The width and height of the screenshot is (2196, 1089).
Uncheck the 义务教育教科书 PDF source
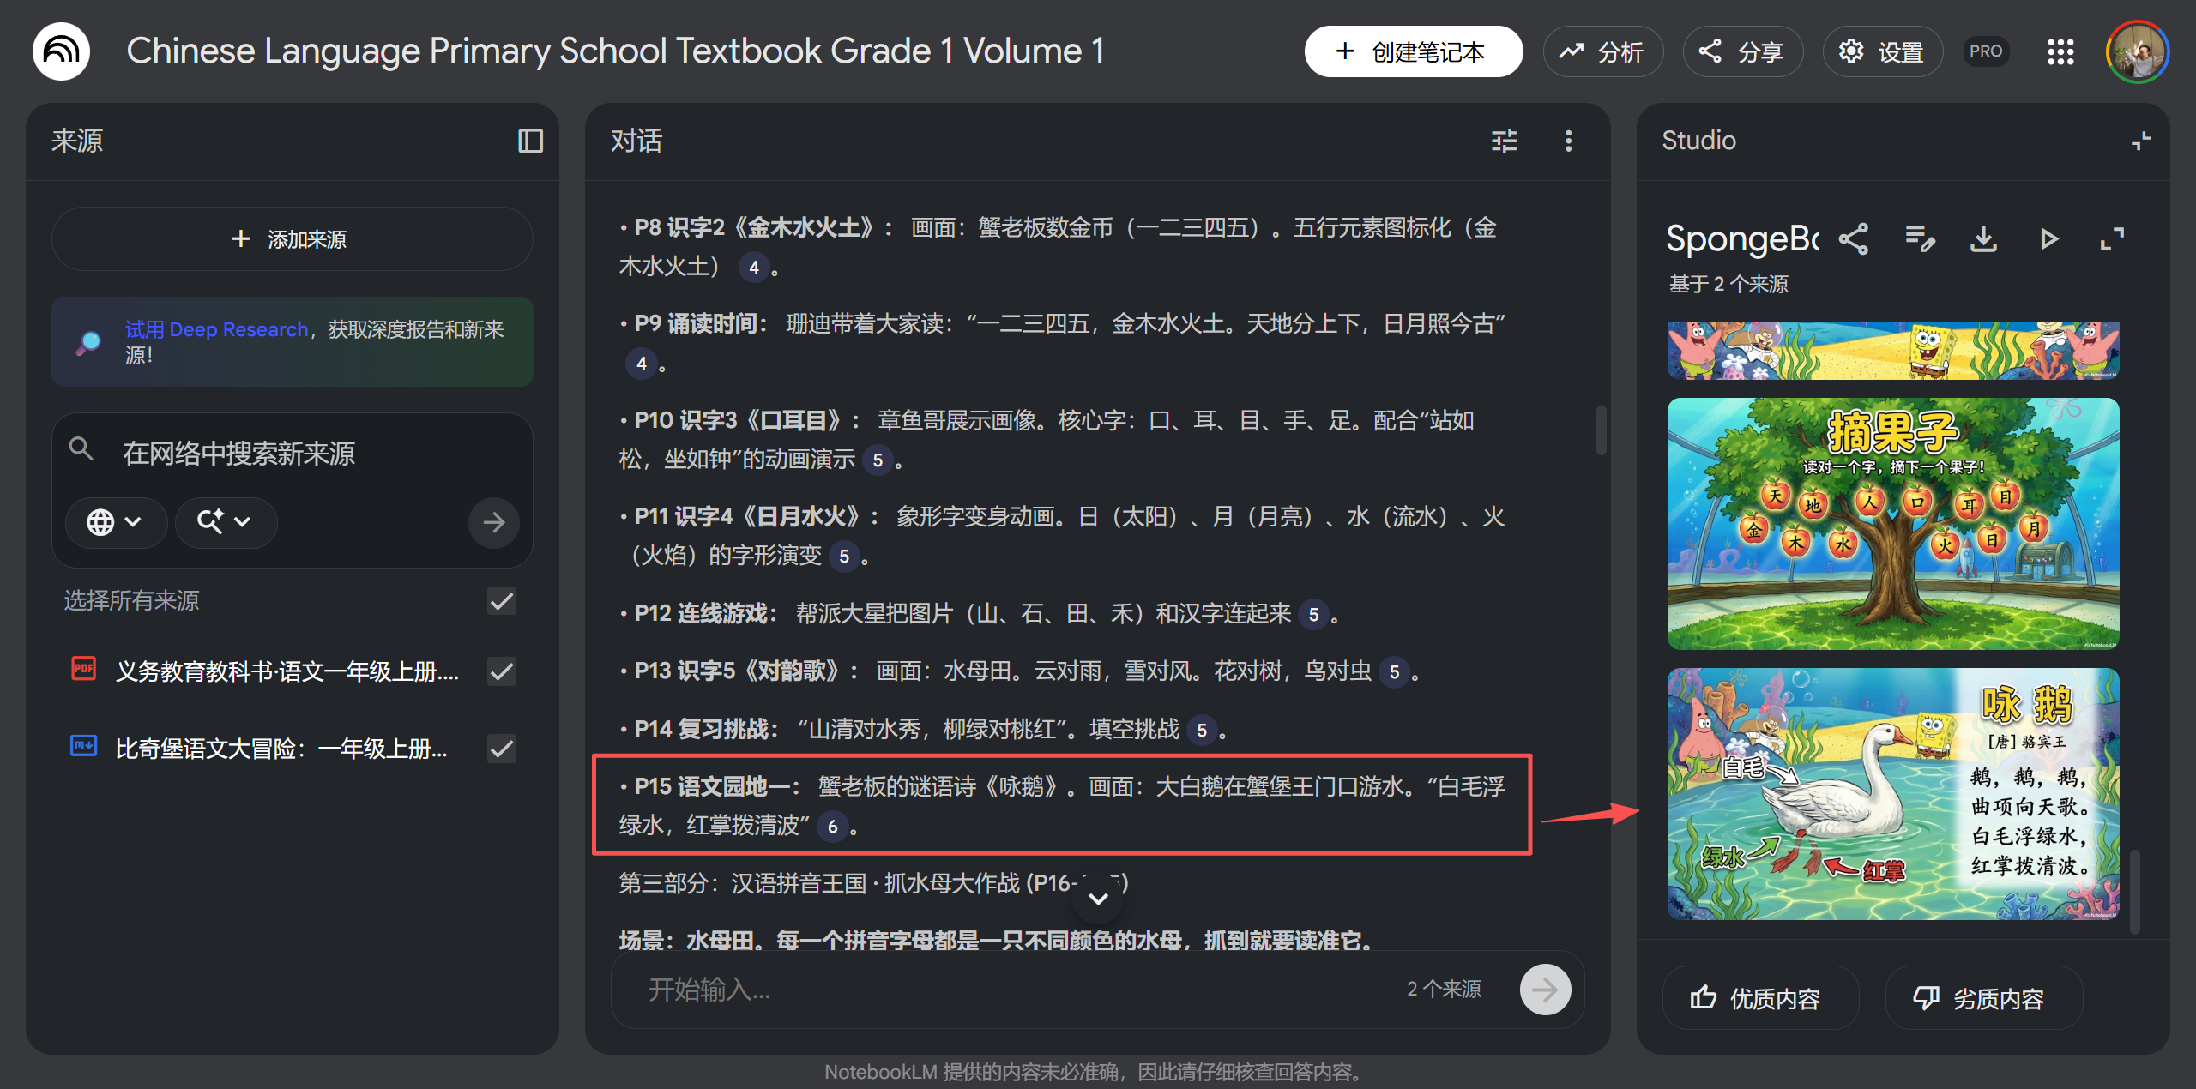[502, 671]
